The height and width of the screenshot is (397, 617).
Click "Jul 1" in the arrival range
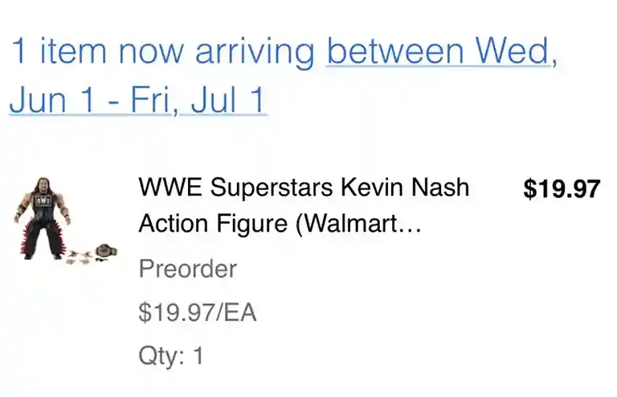point(235,102)
